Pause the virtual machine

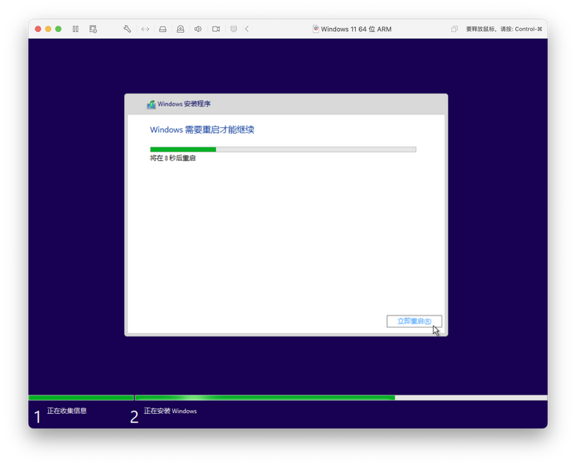76,29
